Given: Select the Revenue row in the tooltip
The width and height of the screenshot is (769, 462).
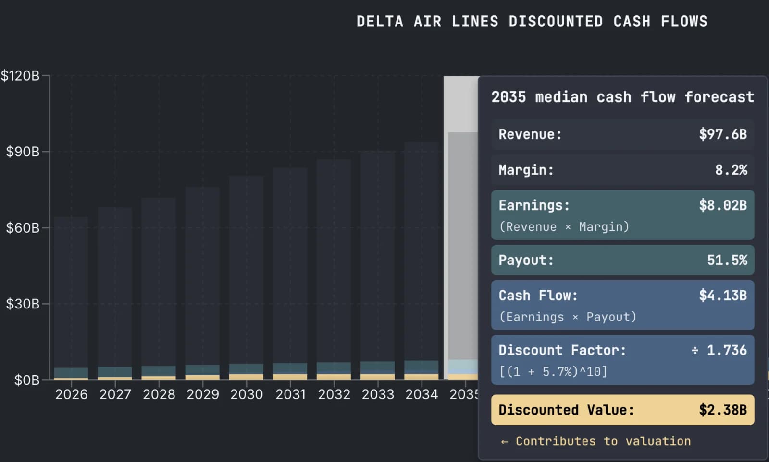Looking at the screenshot, I should click(622, 134).
